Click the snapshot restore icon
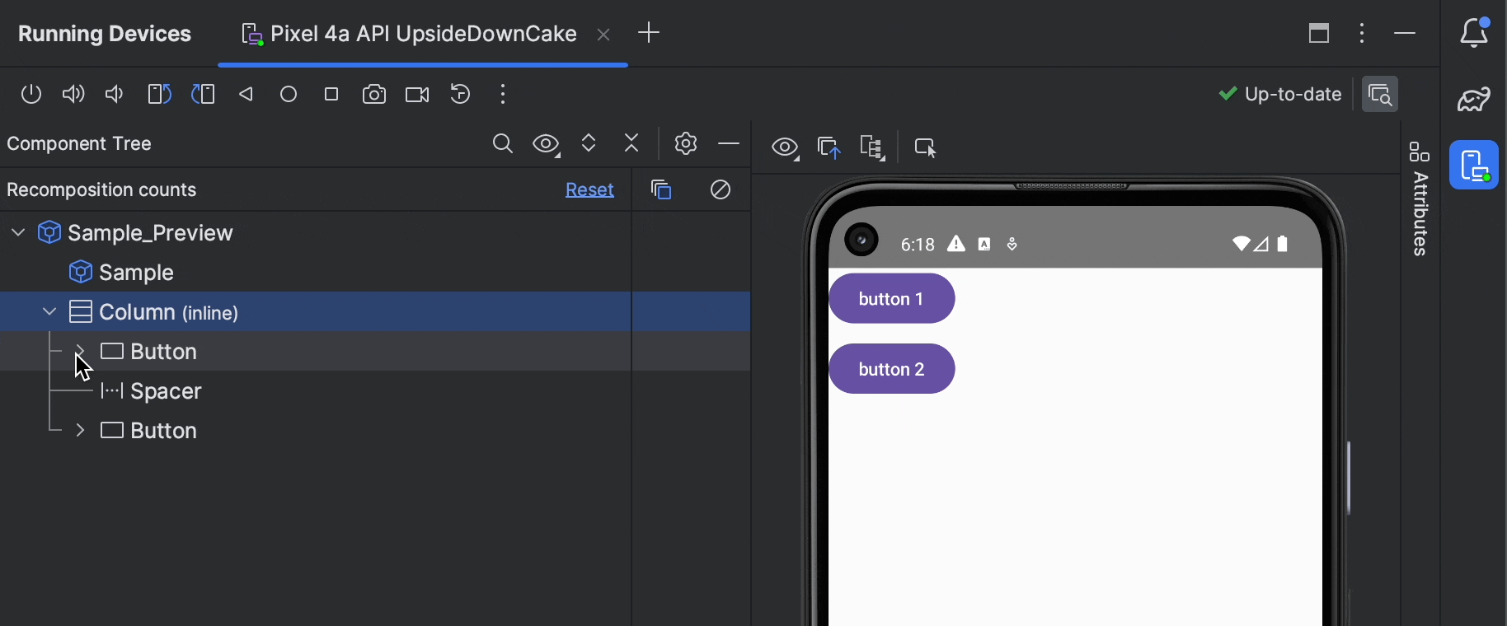 461,95
